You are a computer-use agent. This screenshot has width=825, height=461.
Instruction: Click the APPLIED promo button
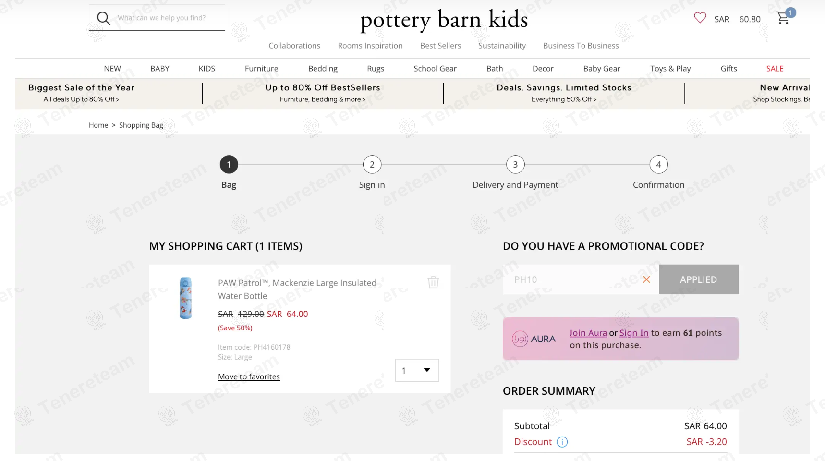click(698, 279)
